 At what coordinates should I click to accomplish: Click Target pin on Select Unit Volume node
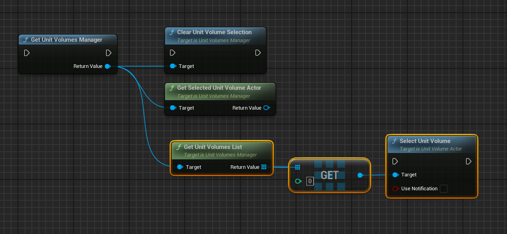click(x=395, y=175)
